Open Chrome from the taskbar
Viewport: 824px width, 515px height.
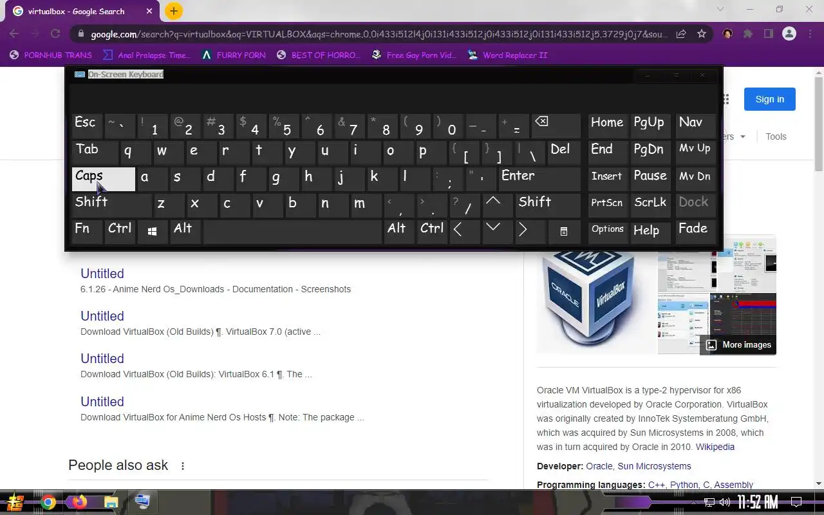pyautogui.click(x=48, y=502)
